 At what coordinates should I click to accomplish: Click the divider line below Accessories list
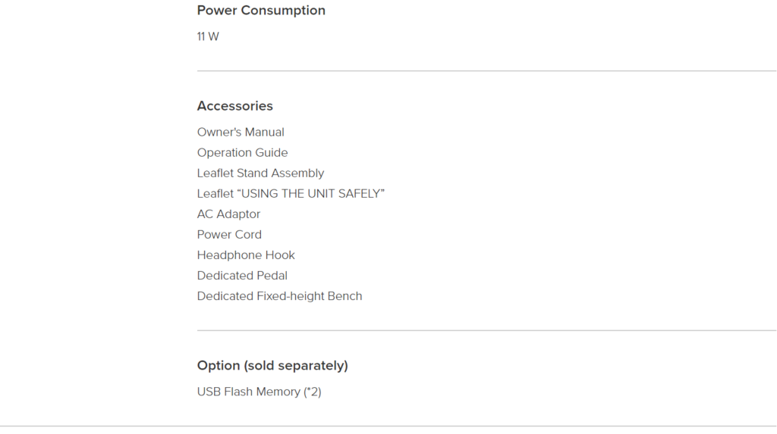coord(486,330)
